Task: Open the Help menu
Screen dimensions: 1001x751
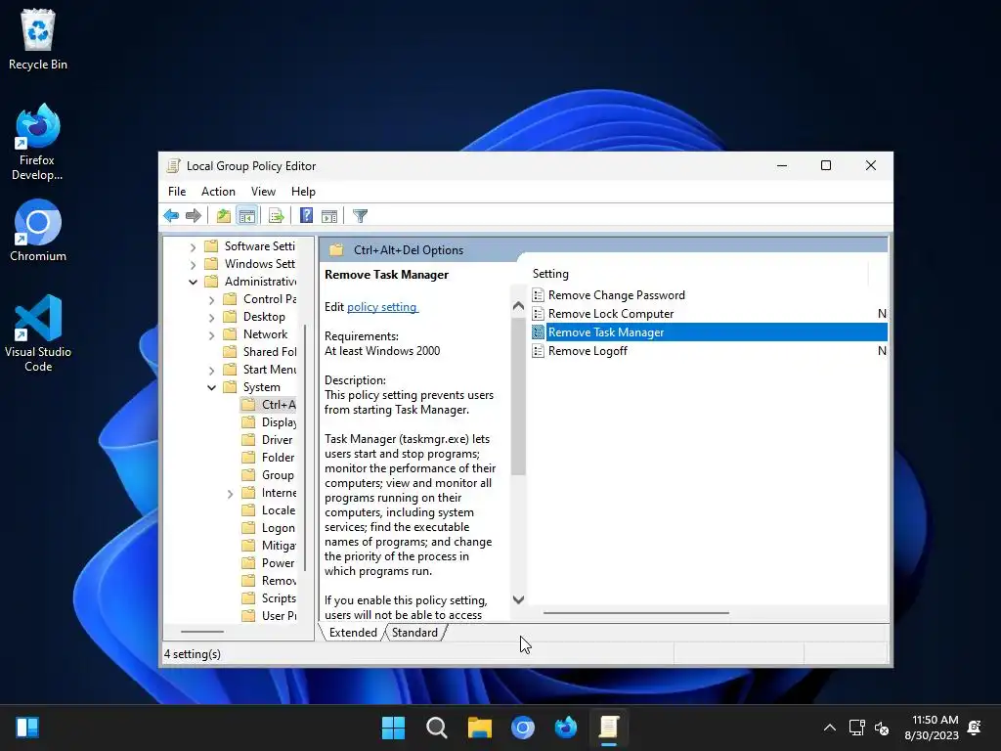Action: (x=303, y=192)
